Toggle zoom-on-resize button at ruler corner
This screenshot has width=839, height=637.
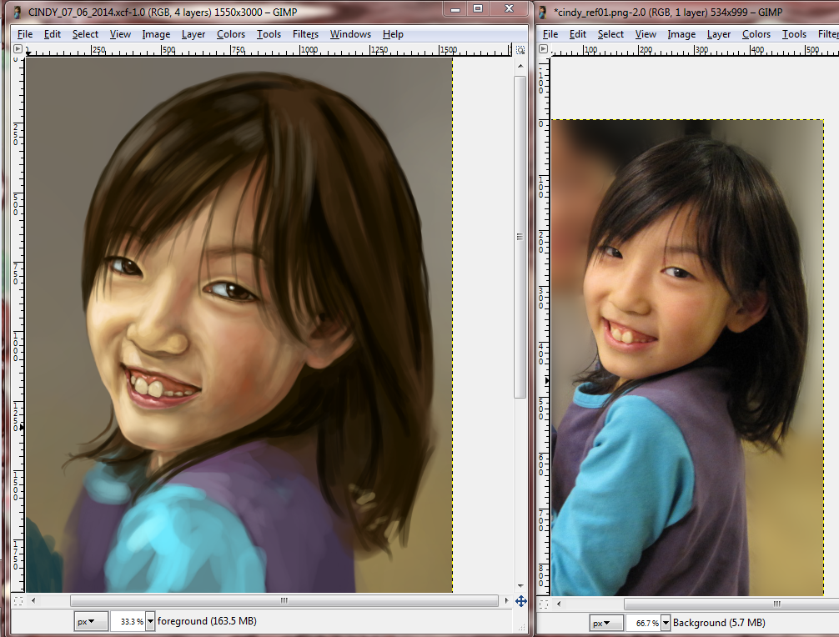click(520, 49)
